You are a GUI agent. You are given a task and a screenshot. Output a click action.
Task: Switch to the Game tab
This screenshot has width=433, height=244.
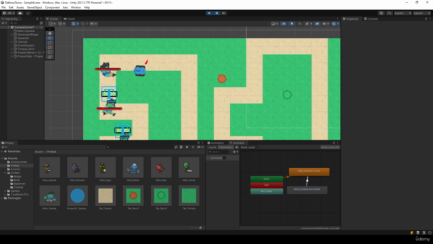coord(69,19)
